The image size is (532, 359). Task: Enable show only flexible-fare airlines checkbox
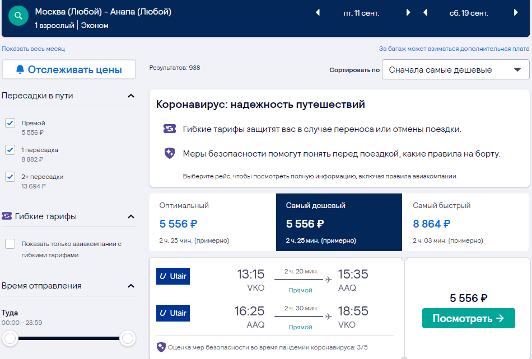pyautogui.click(x=10, y=244)
